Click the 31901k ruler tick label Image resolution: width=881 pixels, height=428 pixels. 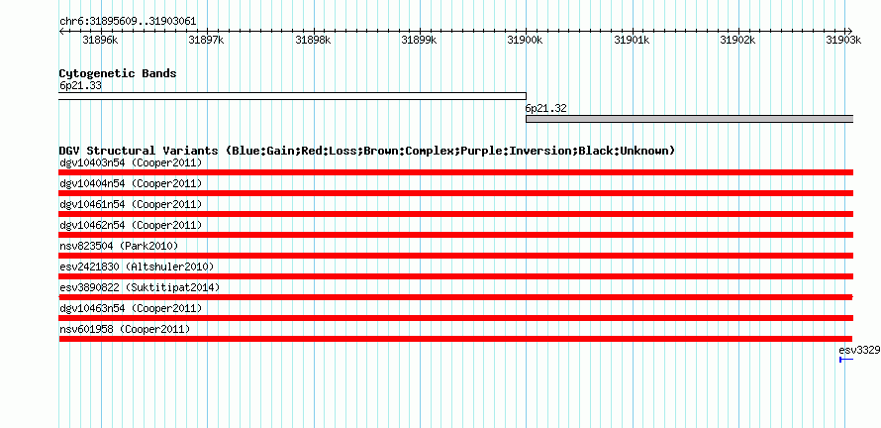point(633,40)
